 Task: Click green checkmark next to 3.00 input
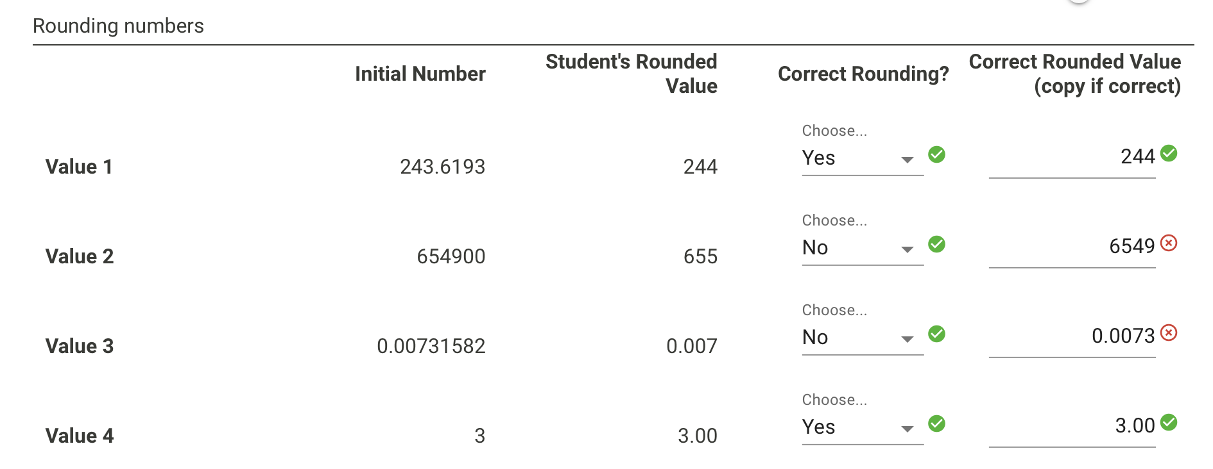(x=1169, y=423)
